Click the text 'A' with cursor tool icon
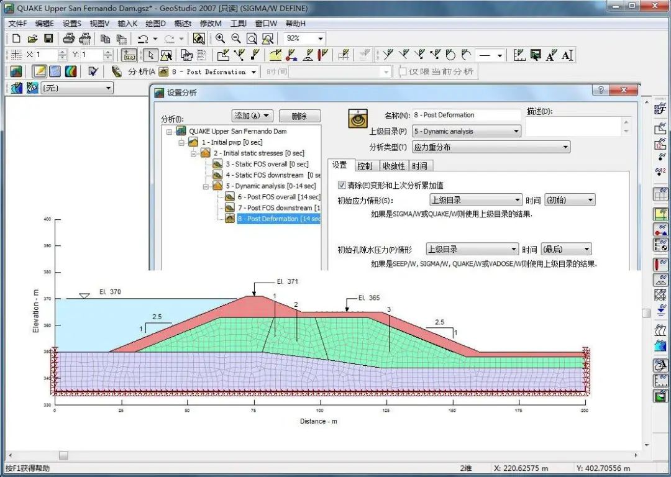The height and width of the screenshot is (477, 671). [567, 55]
